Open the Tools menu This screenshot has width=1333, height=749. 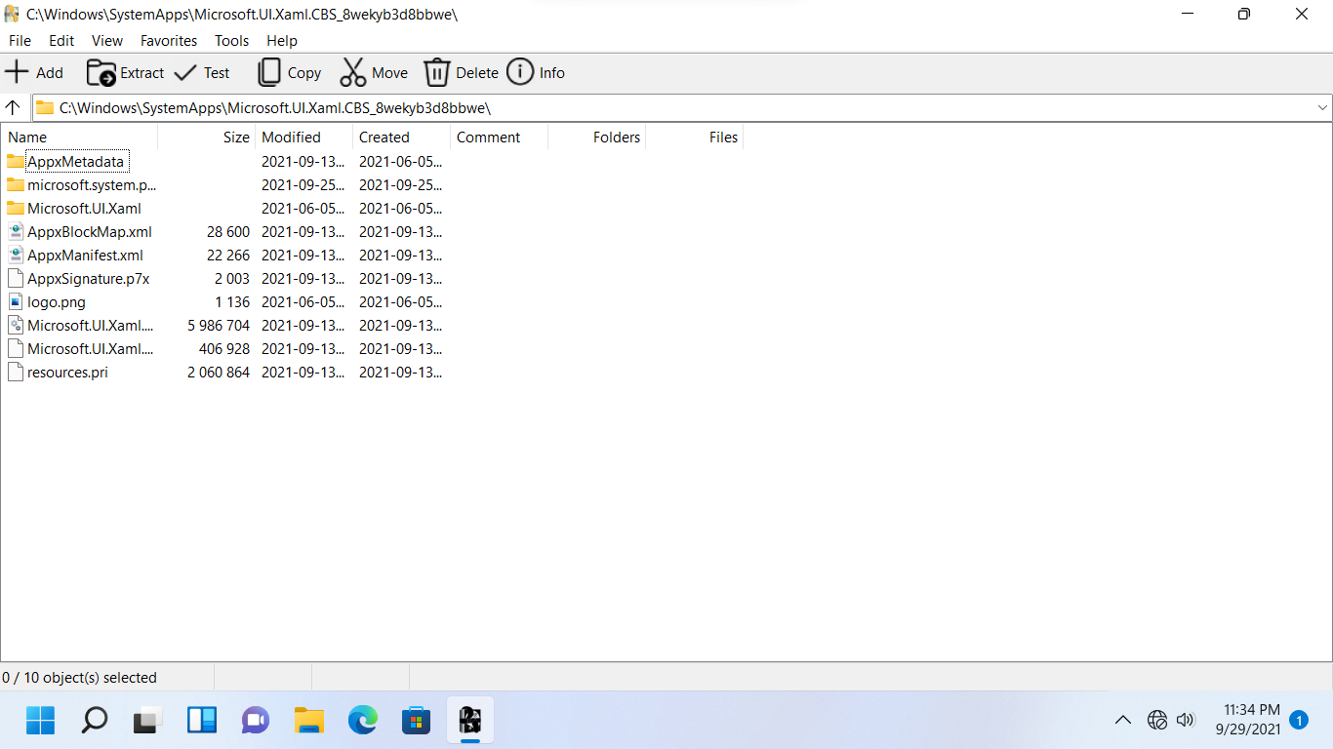coord(232,41)
